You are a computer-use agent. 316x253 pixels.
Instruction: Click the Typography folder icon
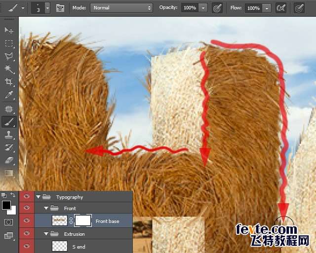(46, 197)
